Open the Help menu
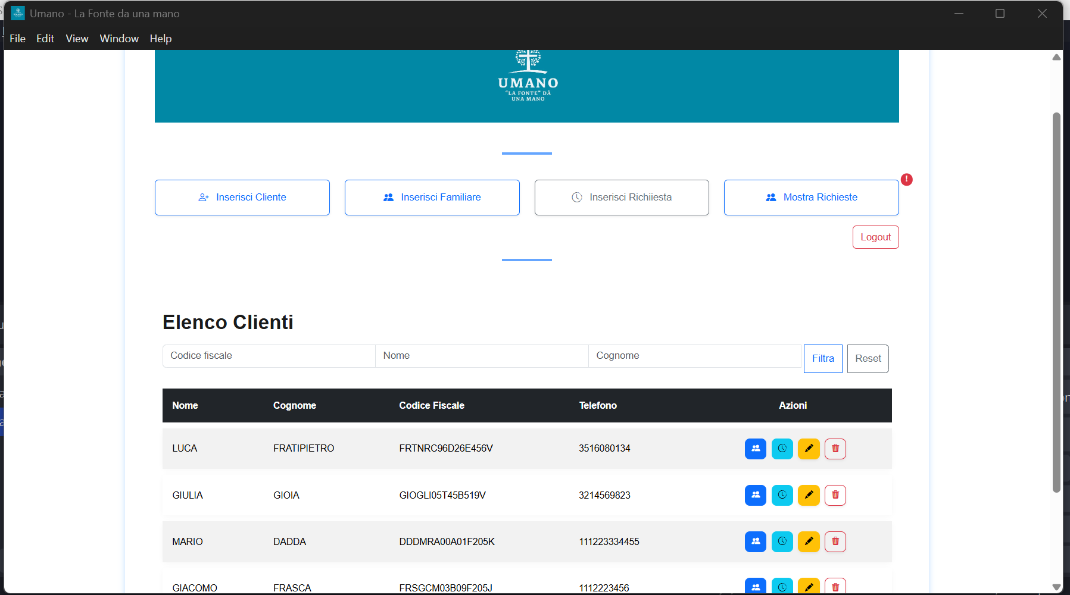This screenshot has height=595, width=1070. (x=160, y=39)
